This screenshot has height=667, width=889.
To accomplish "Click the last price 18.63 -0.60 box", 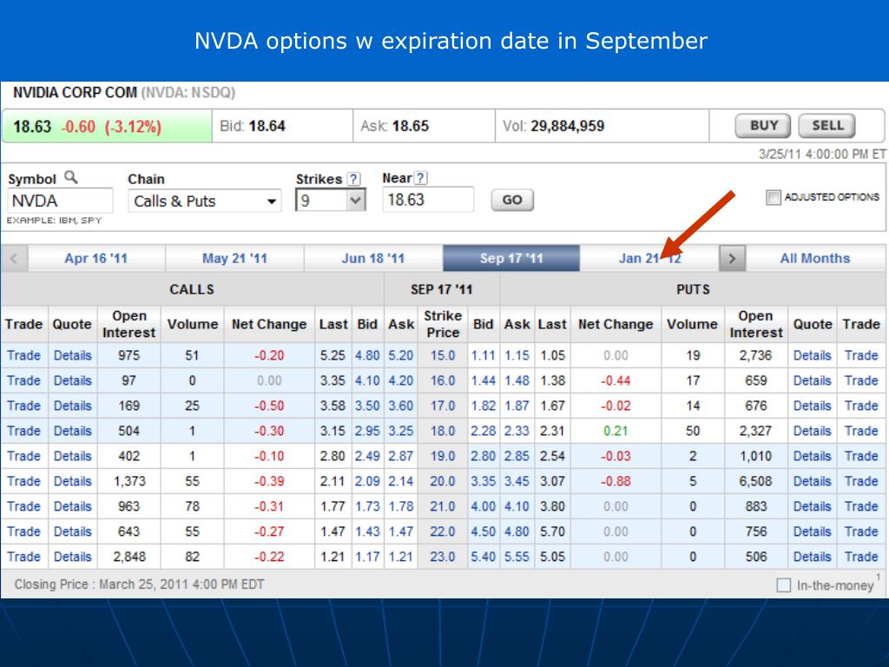I will tap(107, 126).
